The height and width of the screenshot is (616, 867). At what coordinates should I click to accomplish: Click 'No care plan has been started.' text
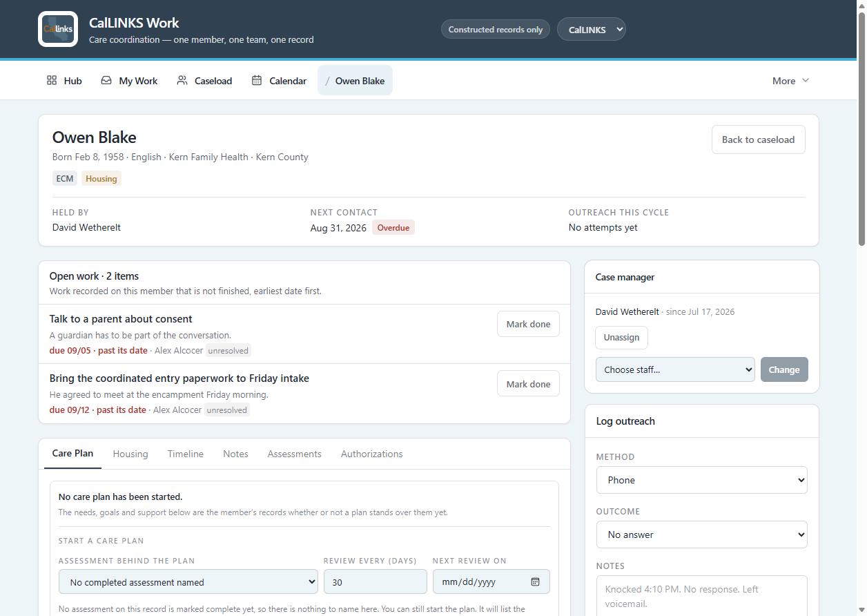click(121, 497)
